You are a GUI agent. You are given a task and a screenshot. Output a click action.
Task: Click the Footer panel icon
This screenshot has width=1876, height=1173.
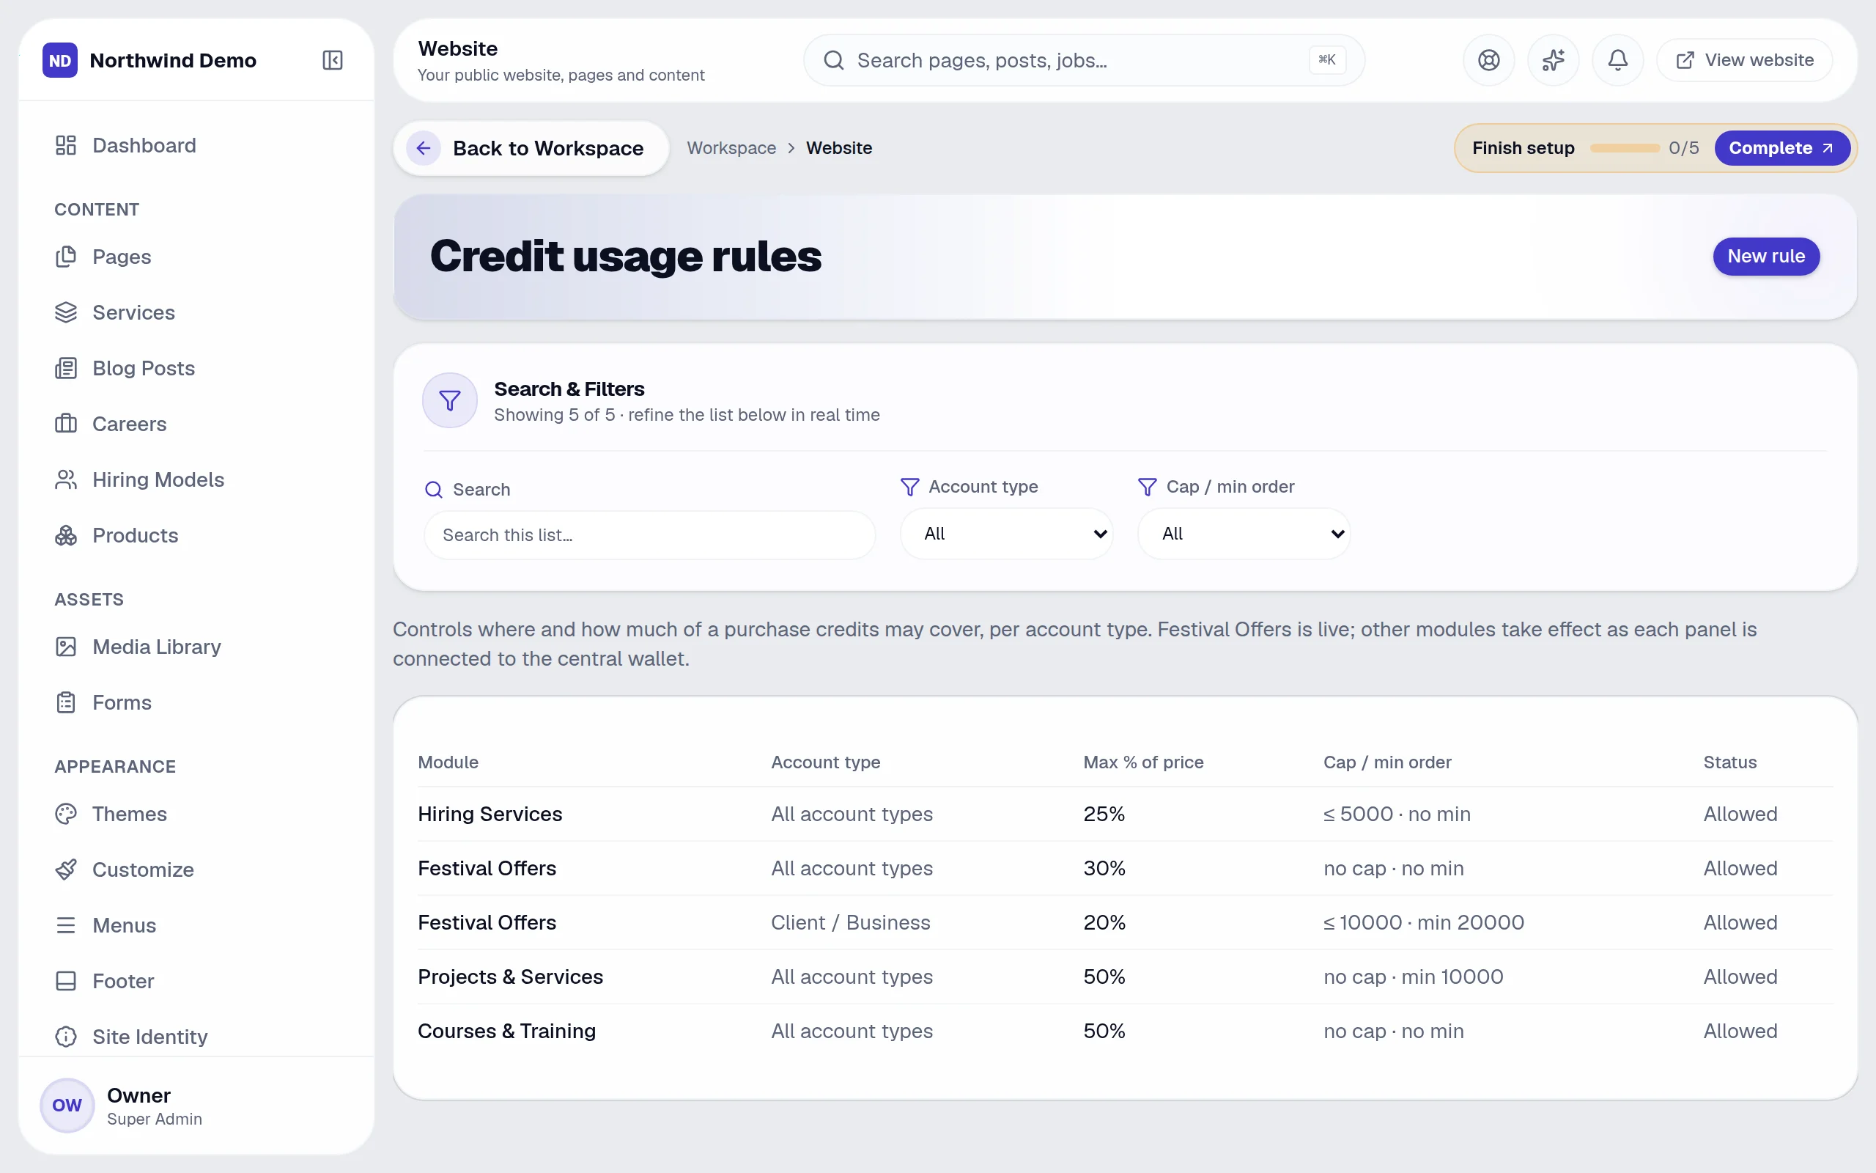[x=66, y=982]
